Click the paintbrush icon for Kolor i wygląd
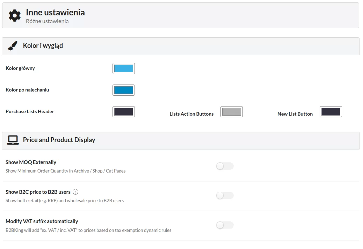The height and width of the screenshot is (249, 363). 13,46
